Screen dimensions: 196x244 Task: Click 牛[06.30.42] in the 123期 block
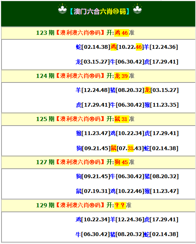[x=127, y=62]
